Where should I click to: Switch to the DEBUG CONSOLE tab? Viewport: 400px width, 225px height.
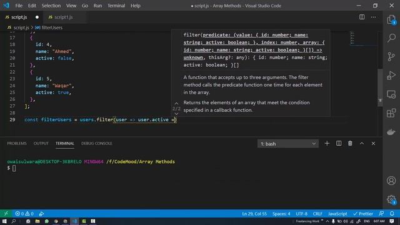point(97,143)
